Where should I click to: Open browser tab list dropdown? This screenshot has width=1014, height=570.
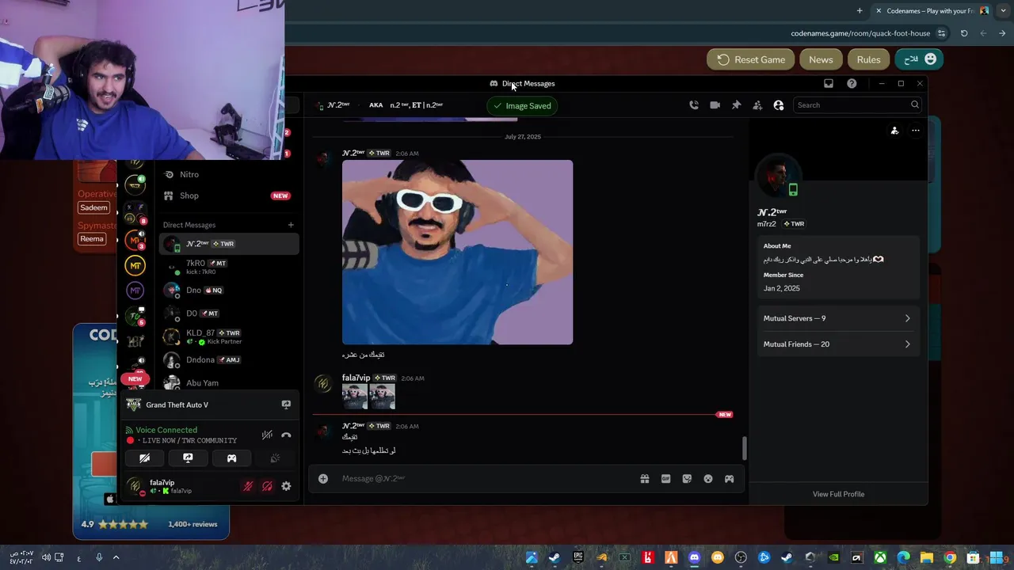click(x=1003, y=10)
